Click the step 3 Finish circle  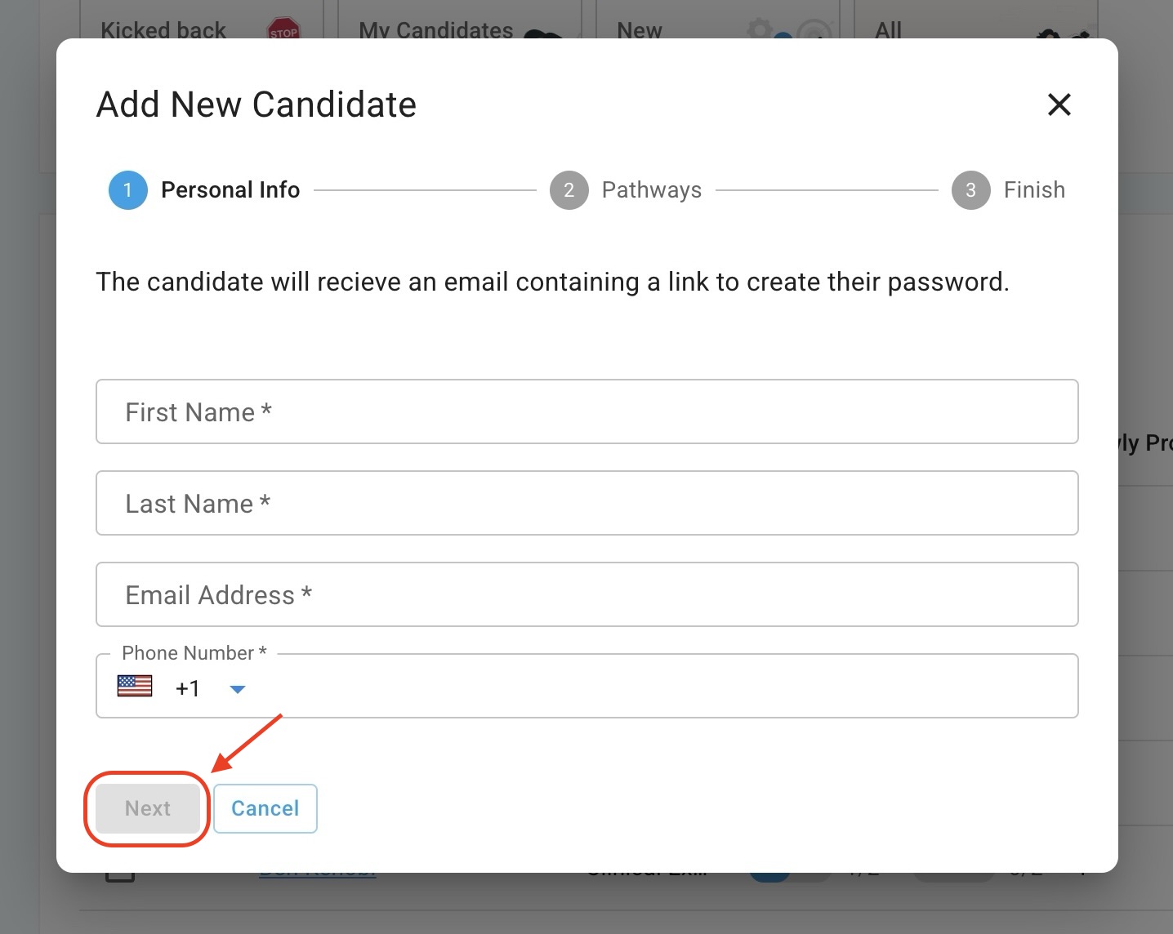click(x=970, y=190)
